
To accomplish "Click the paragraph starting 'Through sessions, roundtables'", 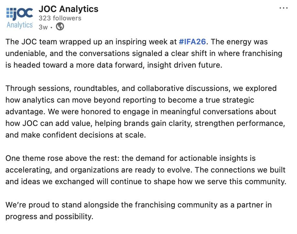I will pos(145,112).
